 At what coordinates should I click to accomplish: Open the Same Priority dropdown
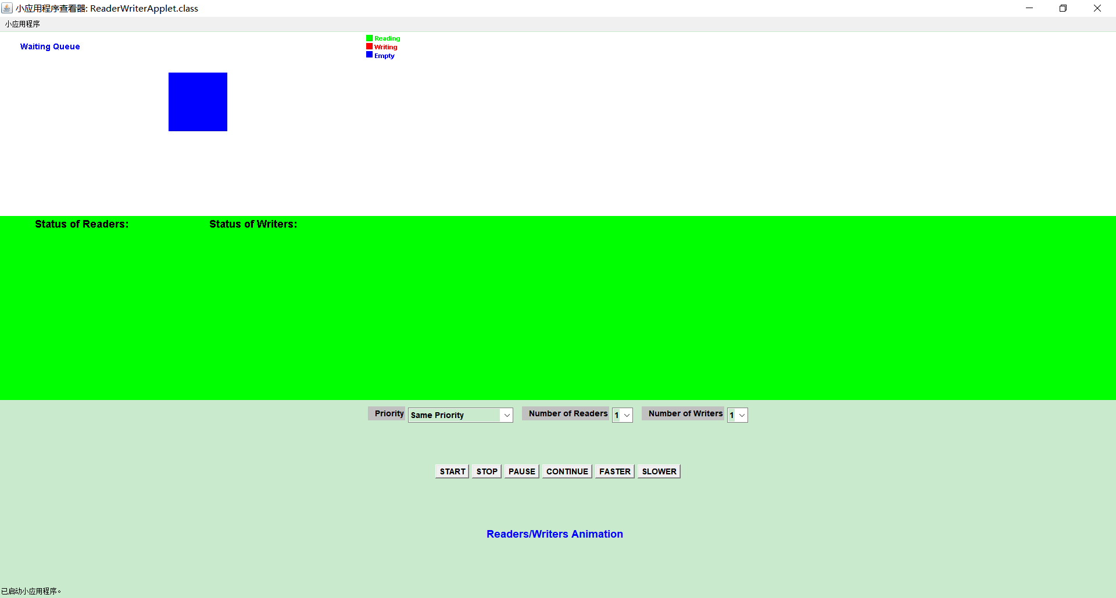point(460,415)
